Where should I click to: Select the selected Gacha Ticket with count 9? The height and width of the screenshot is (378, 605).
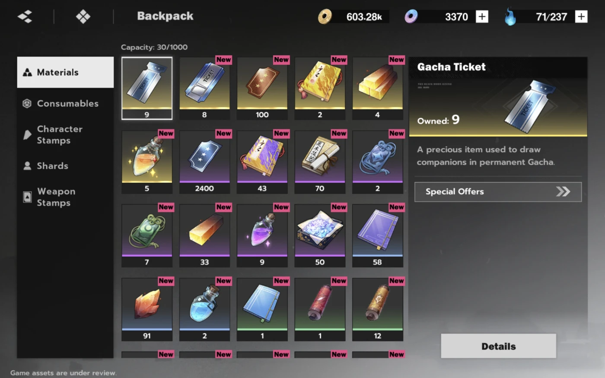(147, 88)
